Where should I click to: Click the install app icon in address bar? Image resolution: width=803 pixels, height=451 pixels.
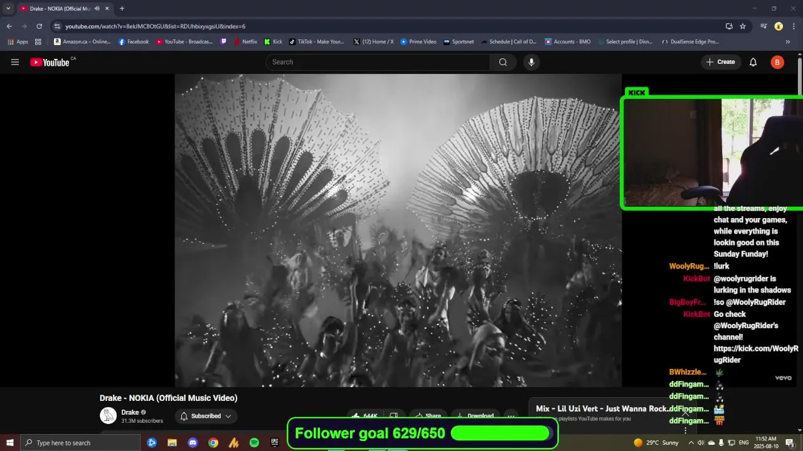pos(729,26)
